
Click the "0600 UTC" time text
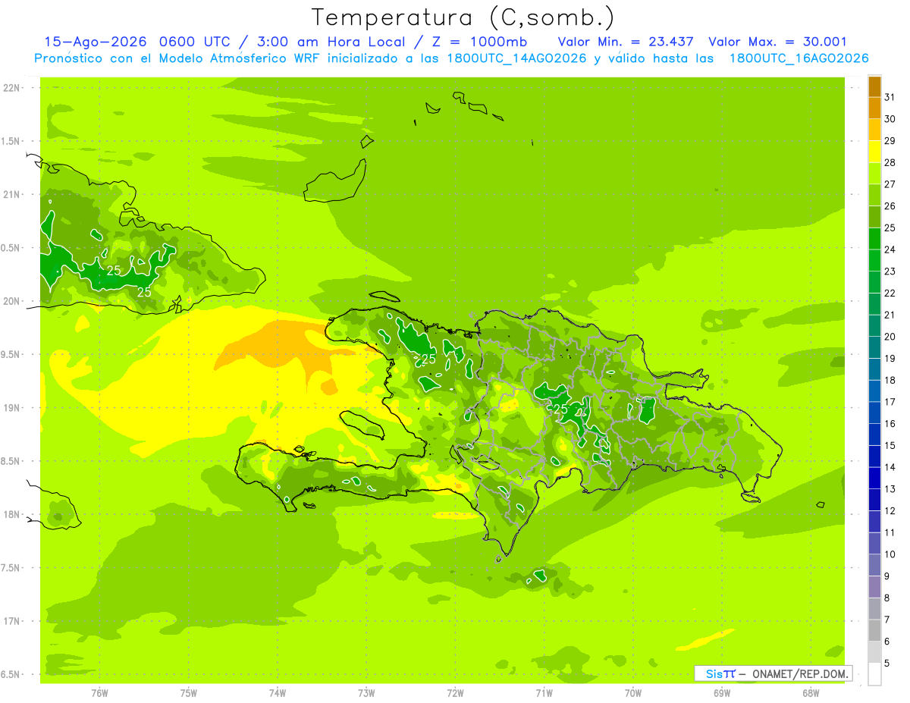[194, 42]
